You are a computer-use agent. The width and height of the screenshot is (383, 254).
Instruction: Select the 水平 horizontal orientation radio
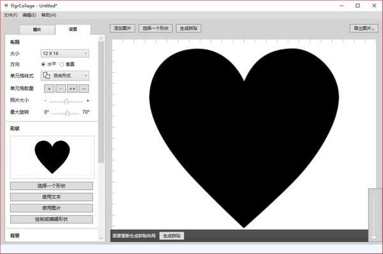tap(43, 64)
